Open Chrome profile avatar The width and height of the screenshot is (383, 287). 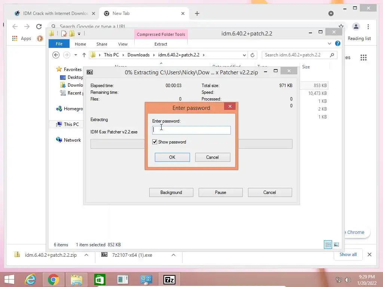pyautogui.click(x=356, y=27)
